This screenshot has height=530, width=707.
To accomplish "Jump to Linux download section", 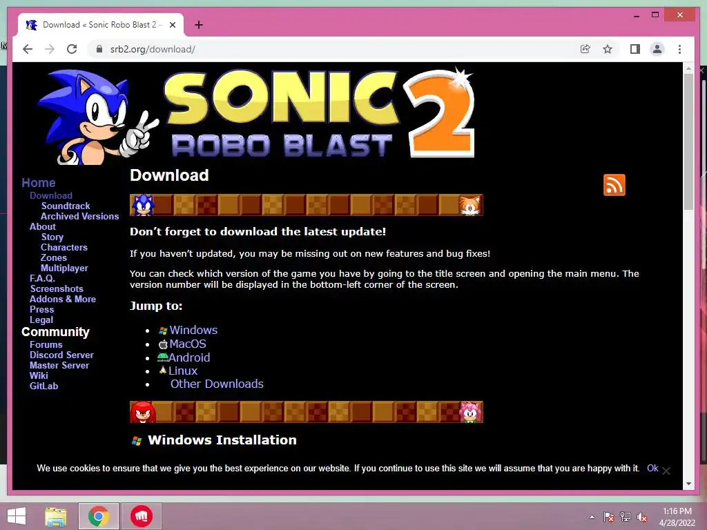I will [183, 371].
